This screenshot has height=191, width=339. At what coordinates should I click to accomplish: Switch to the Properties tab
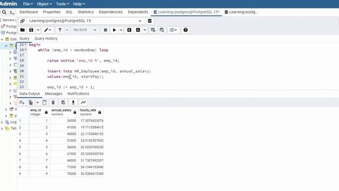point(52,12)
